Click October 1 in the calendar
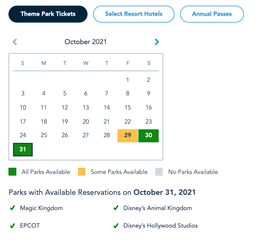 128,80
